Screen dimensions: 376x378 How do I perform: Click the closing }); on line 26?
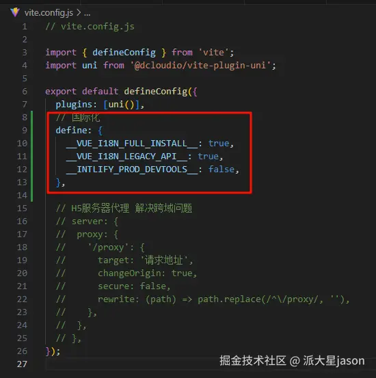(x=53, y=351)
